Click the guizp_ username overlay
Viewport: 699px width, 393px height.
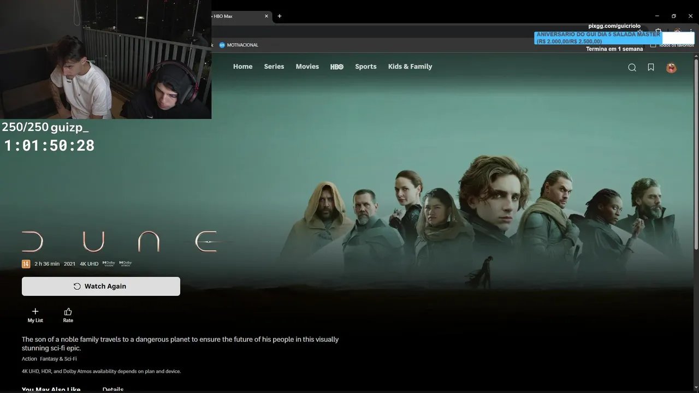[x=69, y=128]
